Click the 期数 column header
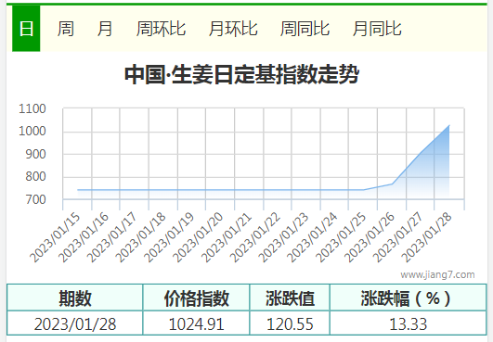Viewport: 493px width, 342px height. (x=75, y=298)
